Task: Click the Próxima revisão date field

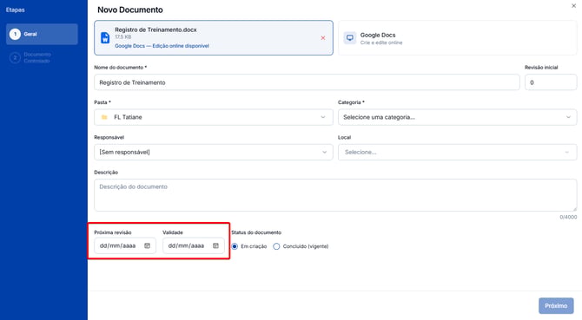Action: click(x=125, y=245)
